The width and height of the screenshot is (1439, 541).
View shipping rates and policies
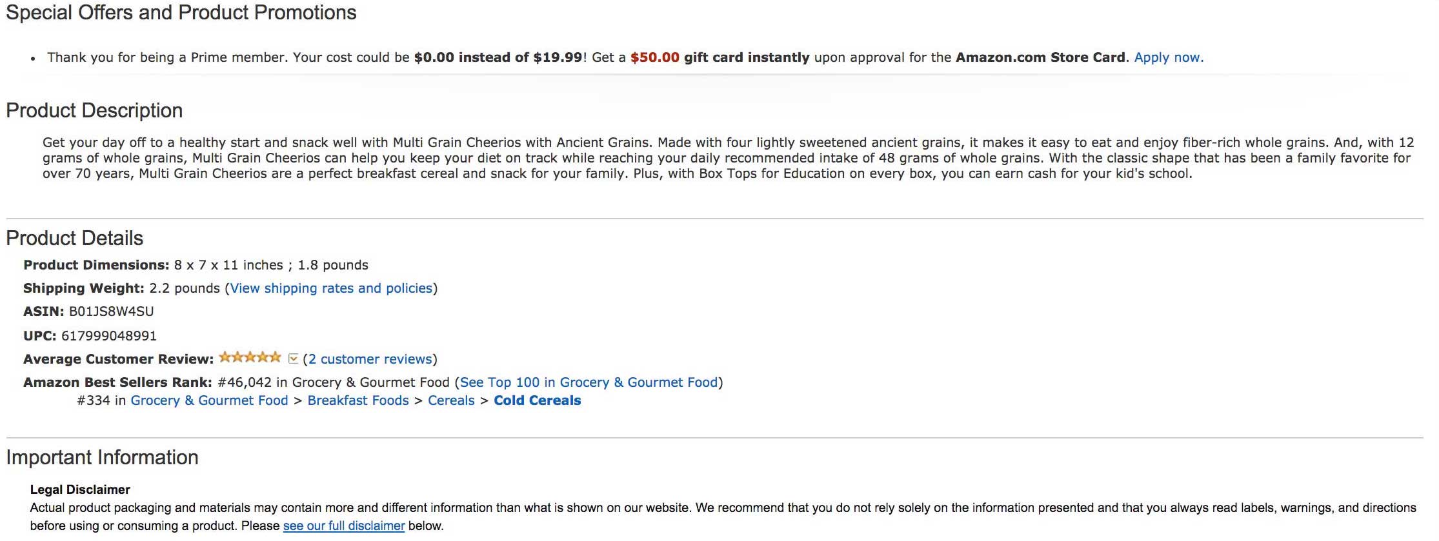pos(331,288)
